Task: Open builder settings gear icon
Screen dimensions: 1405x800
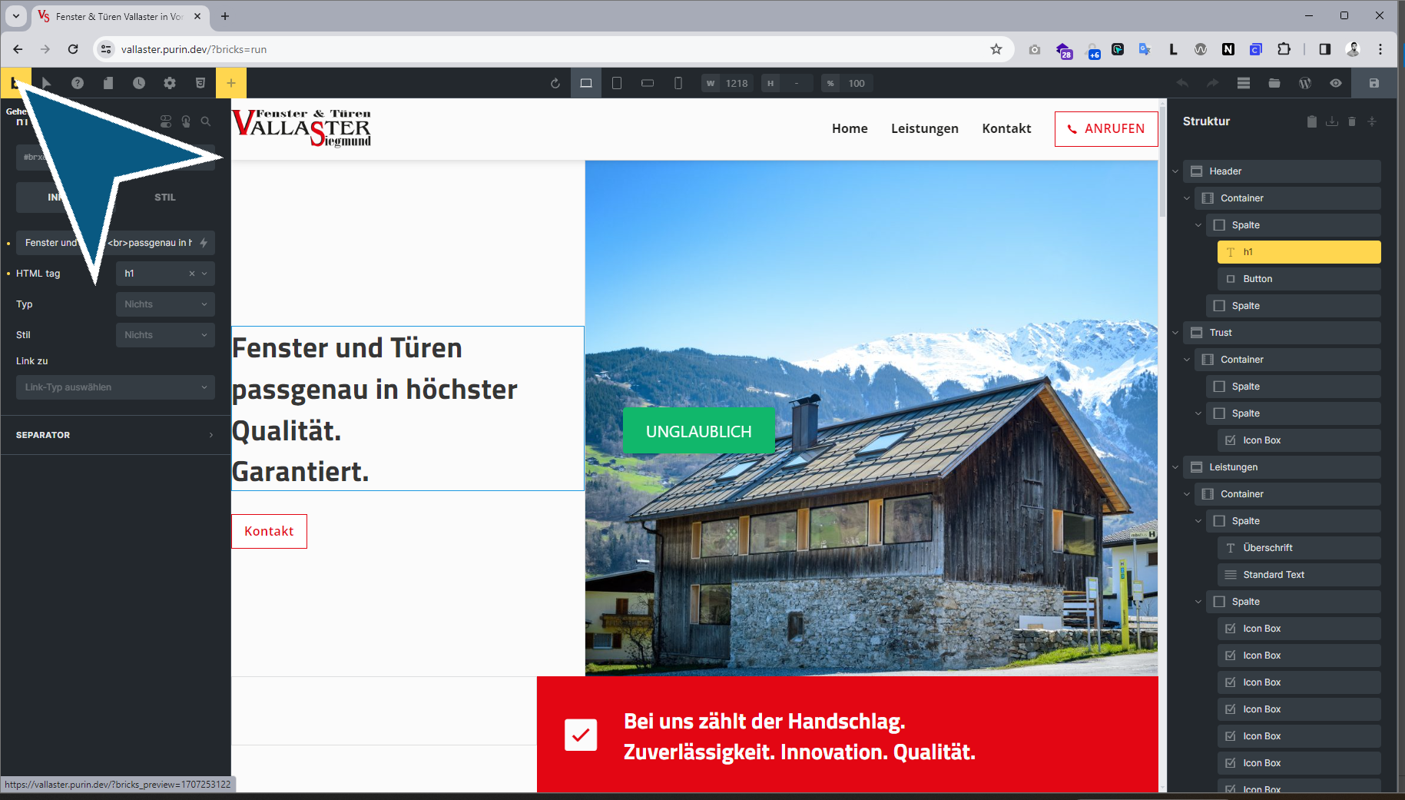Action: point(170,83)
